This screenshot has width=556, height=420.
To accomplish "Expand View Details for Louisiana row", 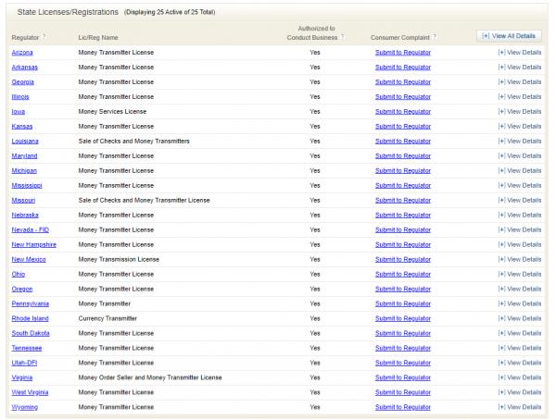I will click(520, 142).
